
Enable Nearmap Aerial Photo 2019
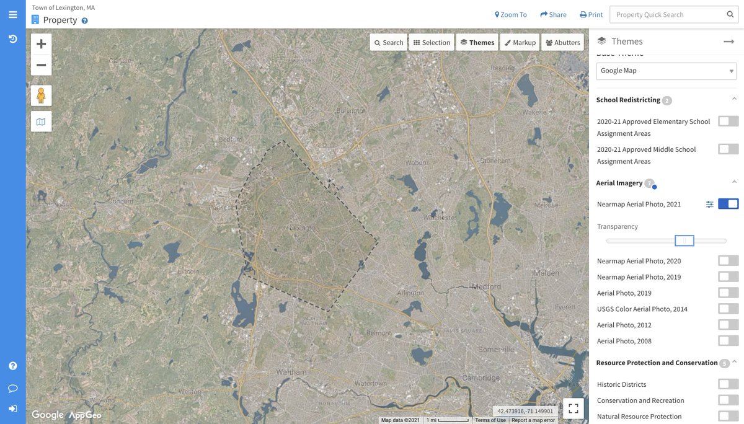728,277
